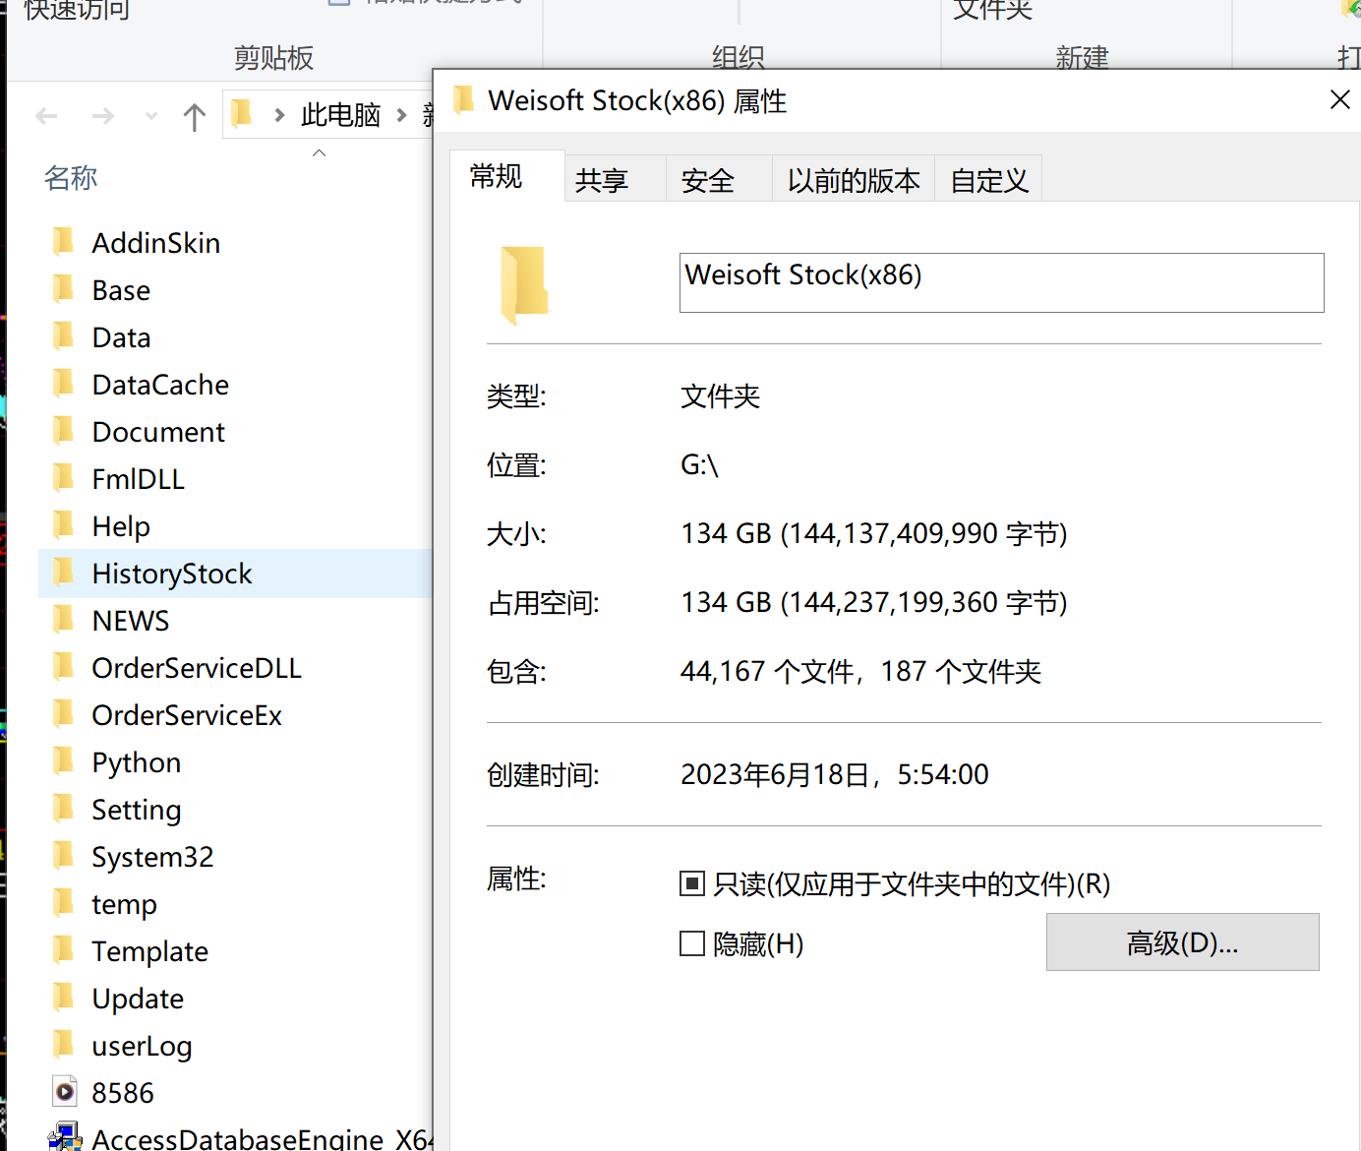1361x1151 pixels.
Task: Click the 134 GB size value text
Action: point(873,534)
